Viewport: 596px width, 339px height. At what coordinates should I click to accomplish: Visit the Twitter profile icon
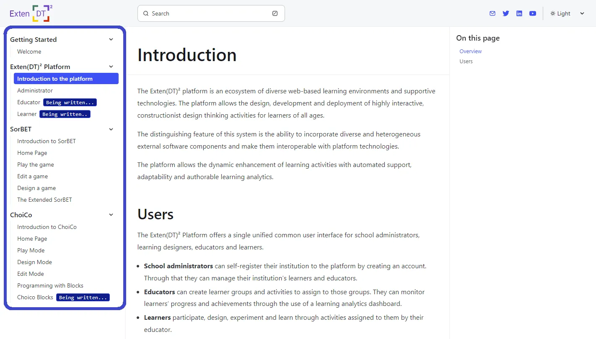tap(505, 13)
